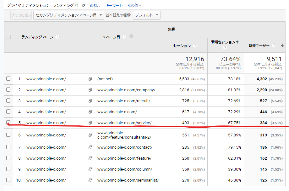Image resolution: width=289 pixels, height=191 pixels.
Task: Check the box for the /seminarlist/ row
Action: 8,180
